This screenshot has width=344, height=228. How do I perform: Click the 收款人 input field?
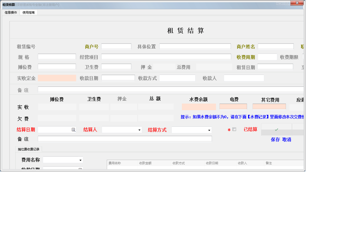click(x=244, y=78)
